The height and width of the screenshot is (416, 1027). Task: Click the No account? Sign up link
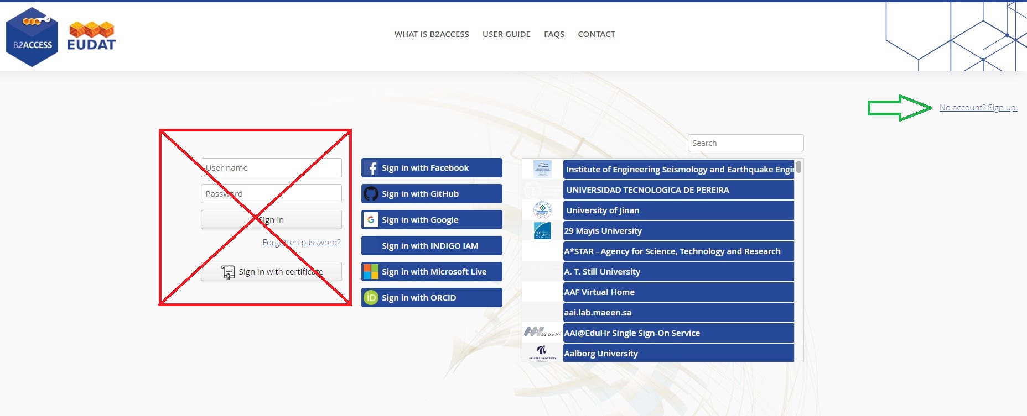pyautogui.click(x=978, y=108)
